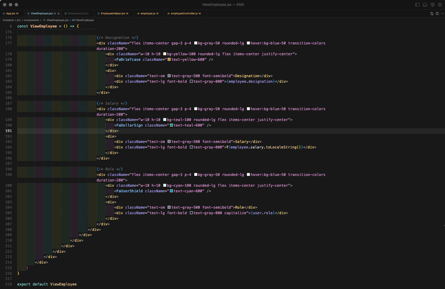Click the closing div on line 214
Image resolution: width=445 pixels, height=289 pixels.
(x=42, y=262)
